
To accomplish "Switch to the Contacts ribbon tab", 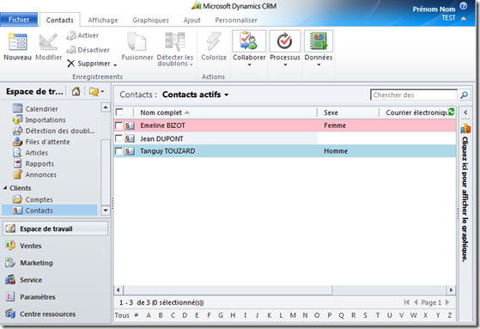I will [x=60, y=21].
